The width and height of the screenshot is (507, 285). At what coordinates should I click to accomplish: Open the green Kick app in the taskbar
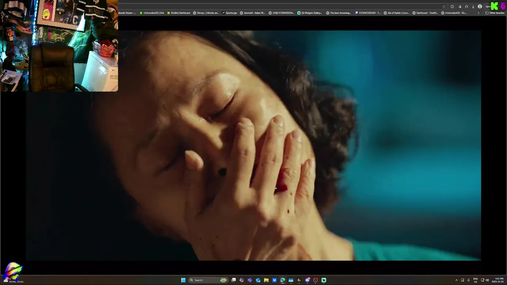coord(324,280)
